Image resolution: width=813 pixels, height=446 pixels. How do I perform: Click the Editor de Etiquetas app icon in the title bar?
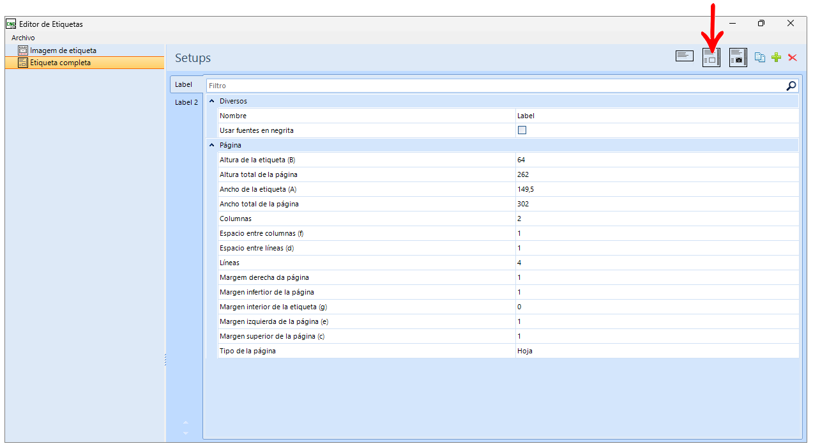click(x=11, y=24)
